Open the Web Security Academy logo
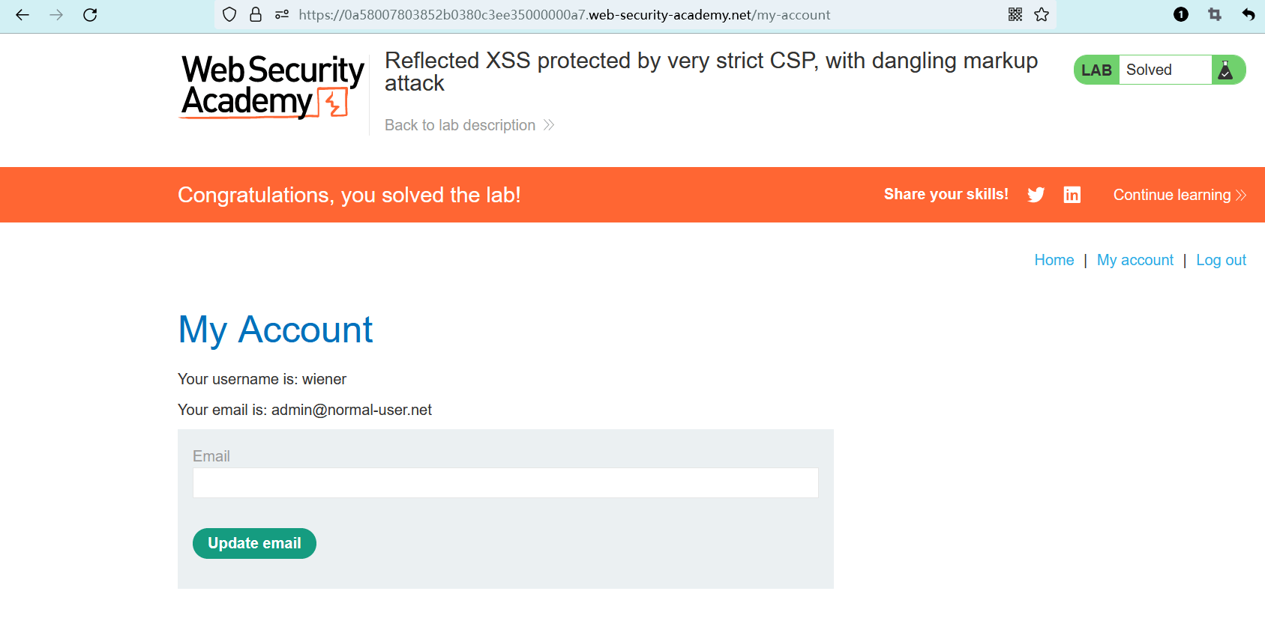The image size is (1265, 627). (x=272, y=86)
